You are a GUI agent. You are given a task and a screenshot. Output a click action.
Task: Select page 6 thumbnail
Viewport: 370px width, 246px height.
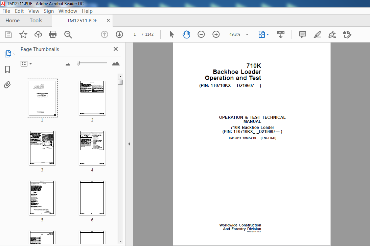(92, 198)
